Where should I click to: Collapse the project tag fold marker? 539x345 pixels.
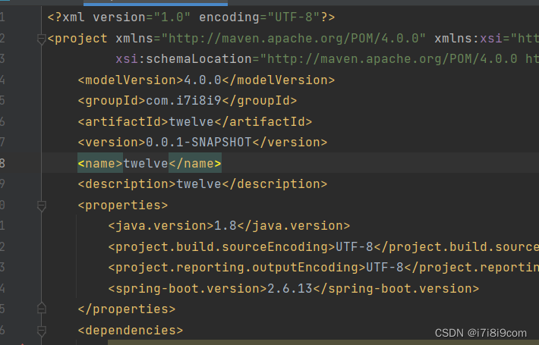tap(41, 39)
